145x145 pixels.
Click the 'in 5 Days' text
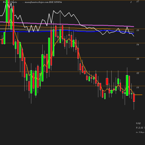coord(140,132)
